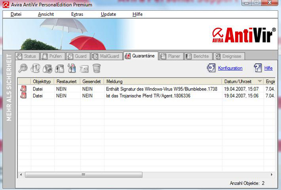Click warning icon of W95/Blumblebee row
281x190 pixels.
point(24,89)
